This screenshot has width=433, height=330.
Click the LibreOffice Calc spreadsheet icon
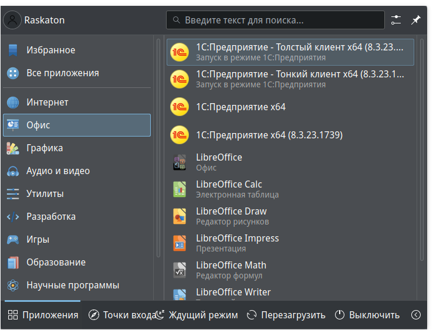(x=180, y=189)
